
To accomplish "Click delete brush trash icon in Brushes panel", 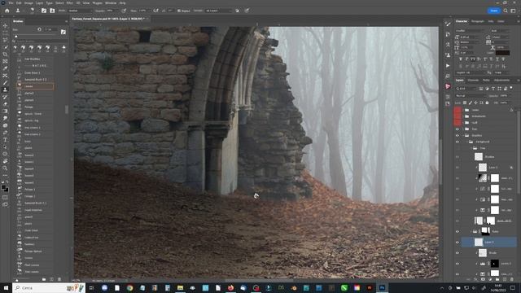I will coord(59,279).
